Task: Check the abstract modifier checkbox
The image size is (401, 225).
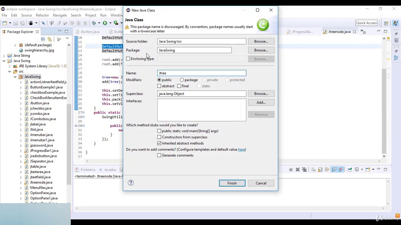Action: (x=159, y=86)
